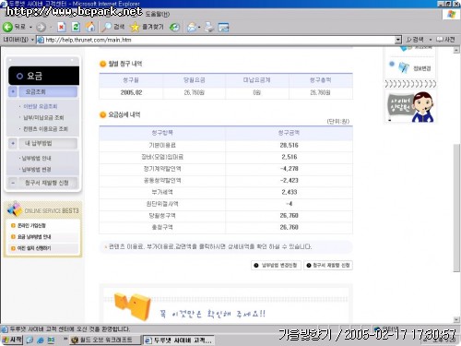The height and width of the screenshot is (346, 461).
Task: Click the 납부방법 변경신청 button below the table
Action: (276, 265)
